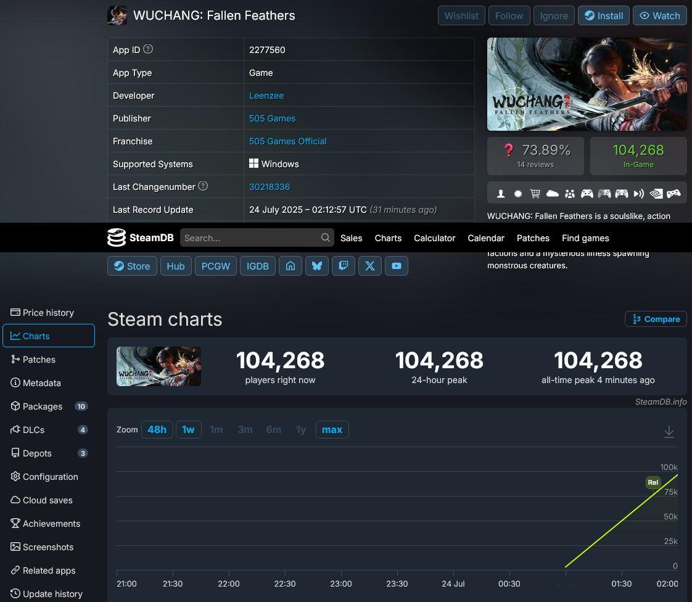Open the community Hub button

tap(176, 266)
